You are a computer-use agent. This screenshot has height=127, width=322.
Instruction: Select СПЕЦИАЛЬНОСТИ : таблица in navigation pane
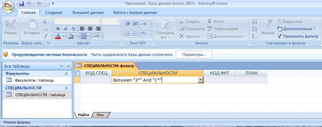[37, 95]
